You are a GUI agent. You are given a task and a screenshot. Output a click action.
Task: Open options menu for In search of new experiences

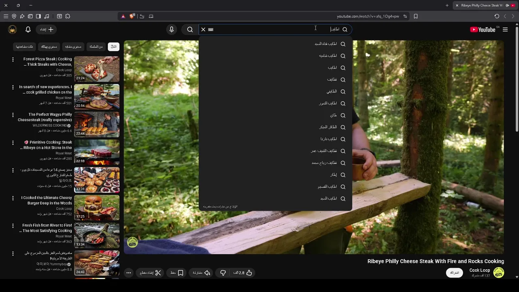[13, 87]
